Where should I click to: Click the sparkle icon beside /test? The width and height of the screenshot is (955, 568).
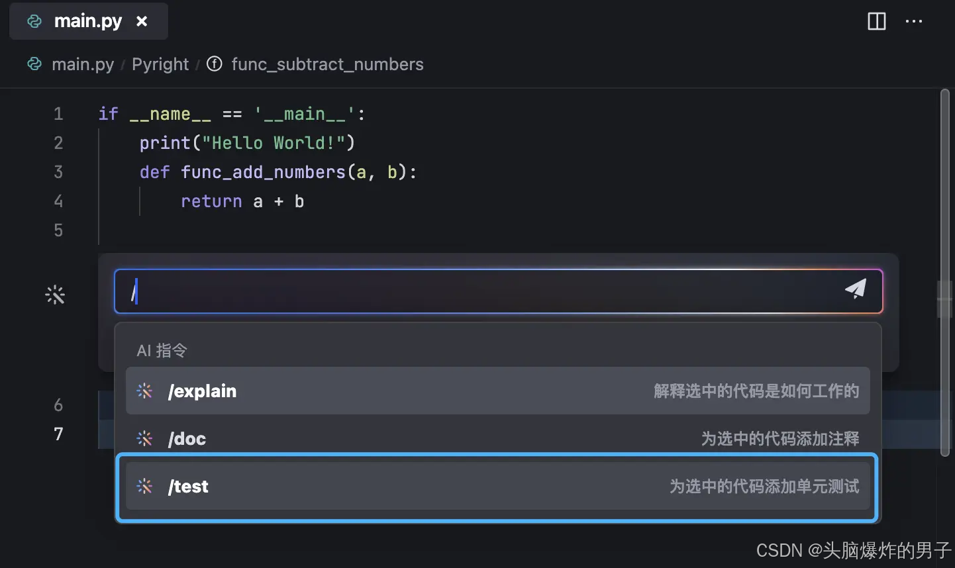[x=144, y=487]
